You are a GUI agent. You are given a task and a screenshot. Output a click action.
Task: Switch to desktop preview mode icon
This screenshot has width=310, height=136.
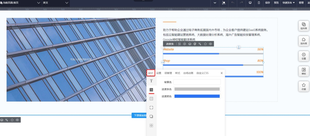coord(250,3)
